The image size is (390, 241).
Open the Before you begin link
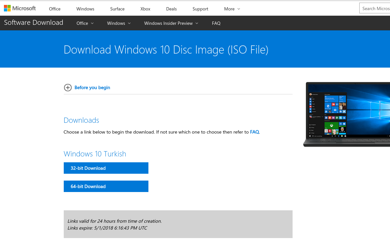click(x=92, y=88)
